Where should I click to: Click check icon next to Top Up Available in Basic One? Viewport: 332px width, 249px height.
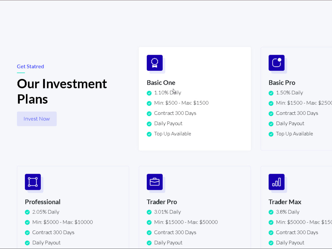pos(149,134)
